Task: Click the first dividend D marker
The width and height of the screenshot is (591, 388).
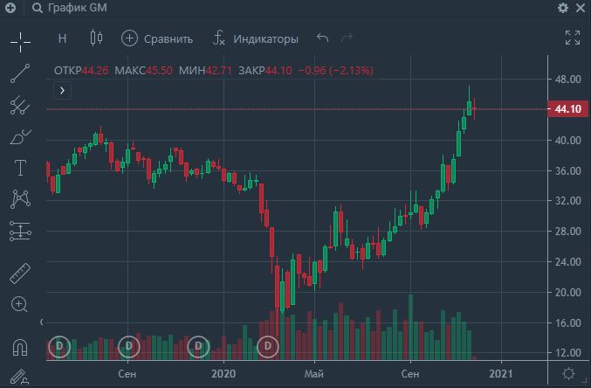Action: pos(59,346)
